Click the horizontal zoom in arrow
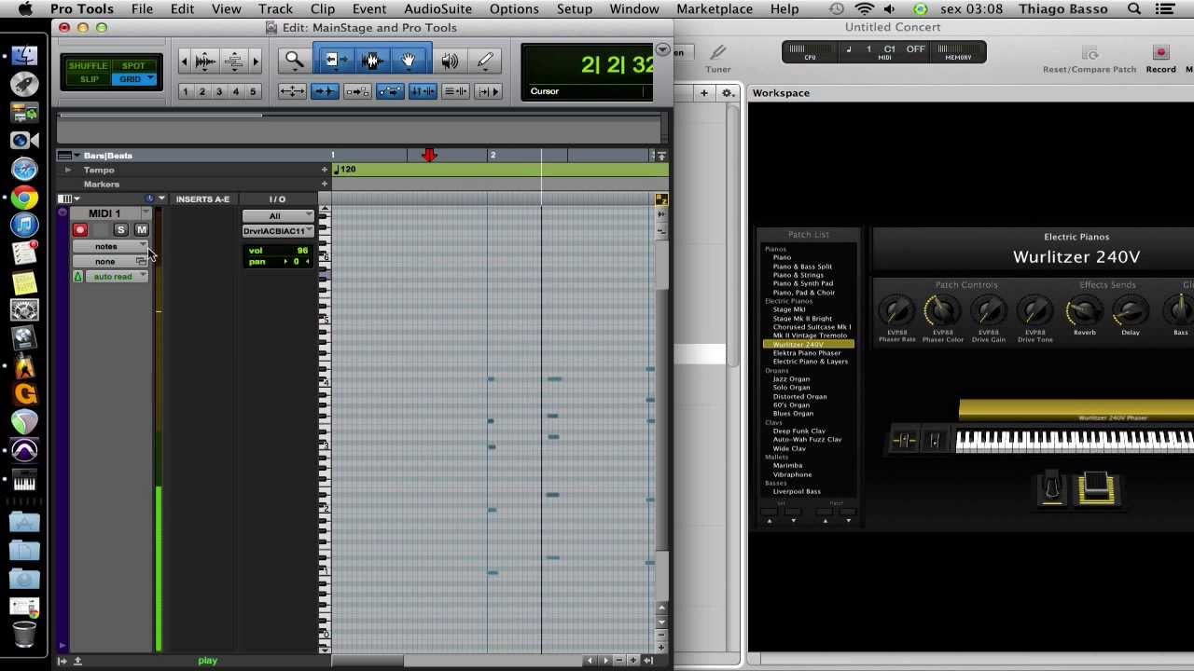 tap(256, 62)
